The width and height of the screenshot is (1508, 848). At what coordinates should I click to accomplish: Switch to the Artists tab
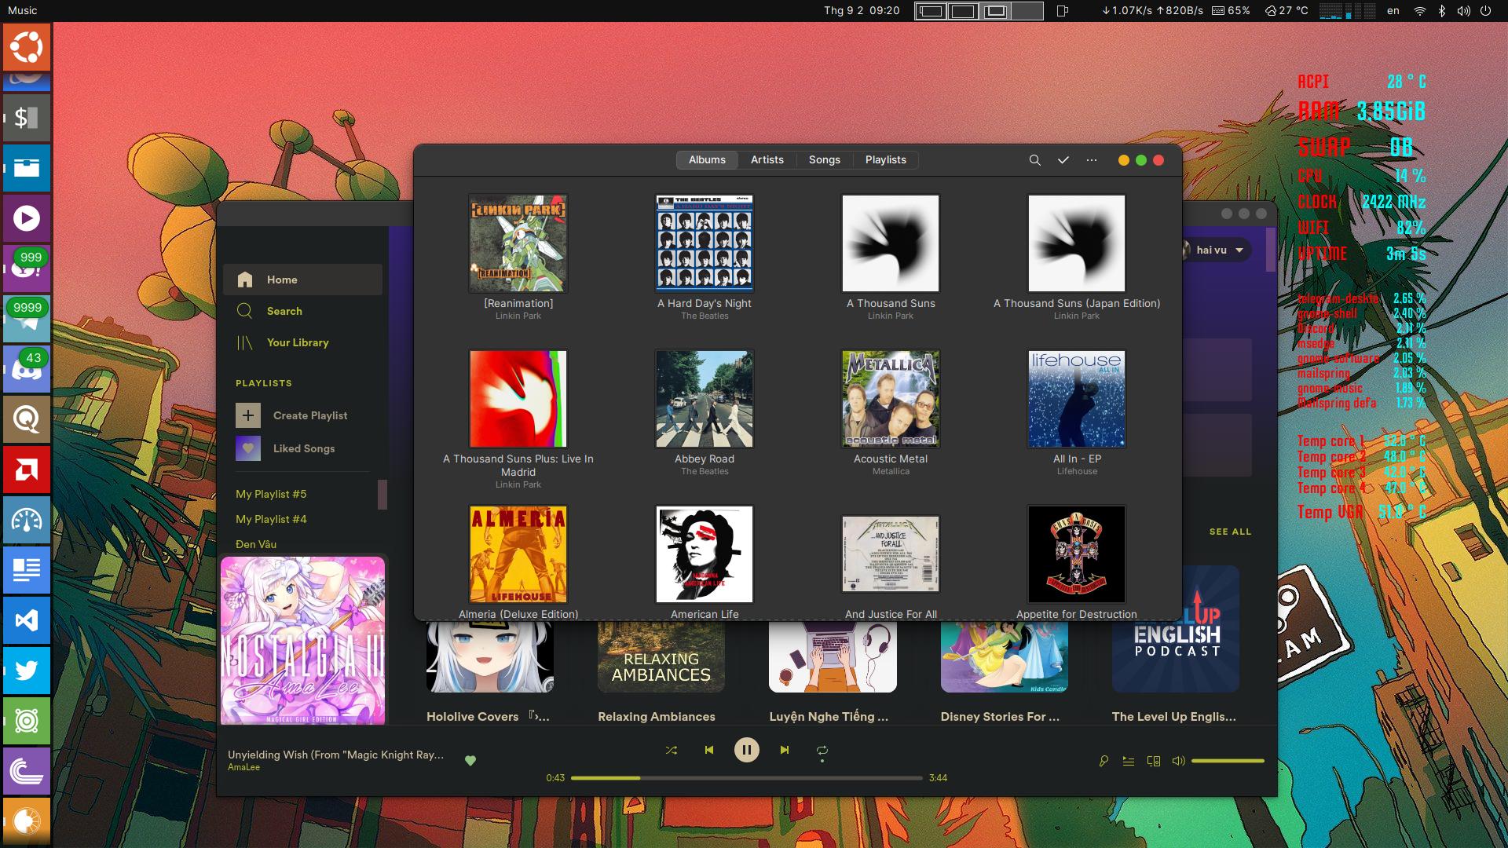767,160
